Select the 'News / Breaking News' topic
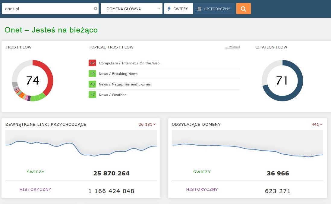This screenshot has width=331, height=204. (118, 73)
